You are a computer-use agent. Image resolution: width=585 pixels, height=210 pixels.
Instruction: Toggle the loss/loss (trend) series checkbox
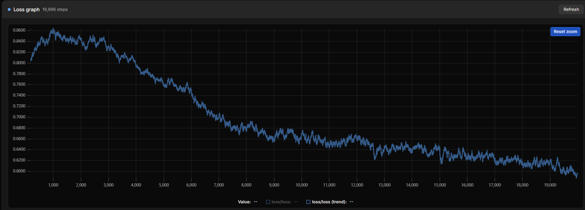tap(308, 202)
